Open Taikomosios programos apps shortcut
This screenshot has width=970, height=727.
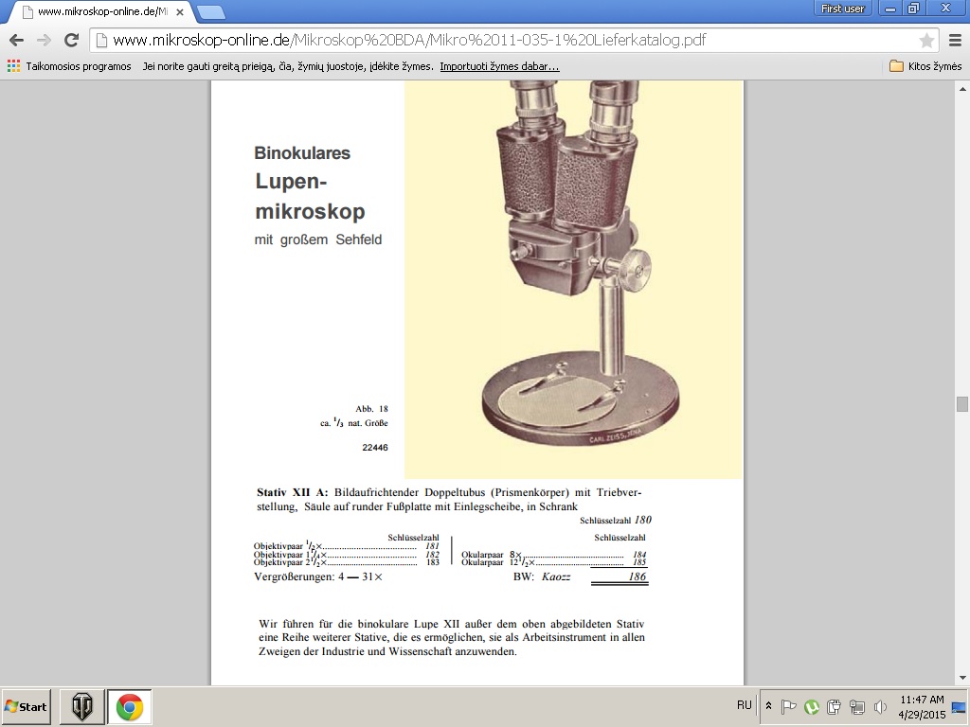69,66
